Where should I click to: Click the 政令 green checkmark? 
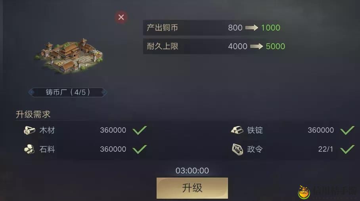tap(347, 149)
